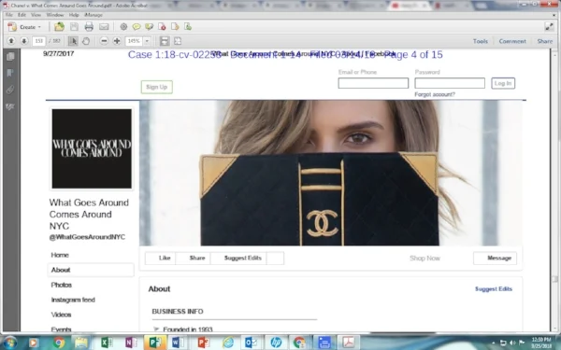This screenshot has height=350, width=561.
Task: Open page thumbnails panel in sidebar
Action: coord(10,56)
